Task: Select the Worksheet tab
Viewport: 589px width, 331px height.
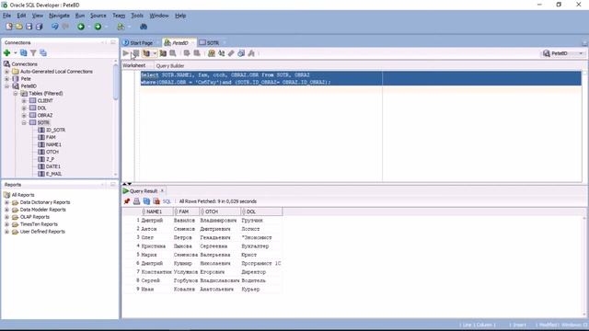Action: click(x=133, y=65)
